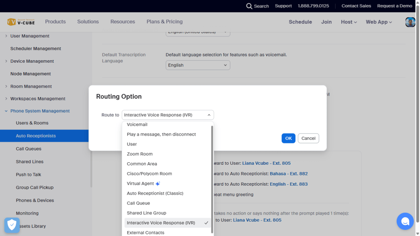Open the Default Transcription Language dropdown
Screen dimensions: 420x236
click(x=198, y=65)
